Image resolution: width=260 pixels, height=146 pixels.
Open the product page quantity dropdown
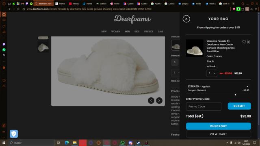(175, 73)
